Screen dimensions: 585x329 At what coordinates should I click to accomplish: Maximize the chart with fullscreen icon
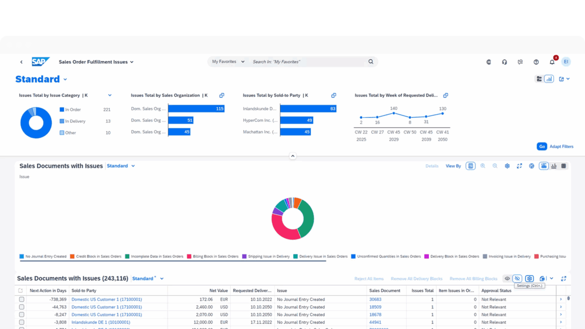(519, 166)
